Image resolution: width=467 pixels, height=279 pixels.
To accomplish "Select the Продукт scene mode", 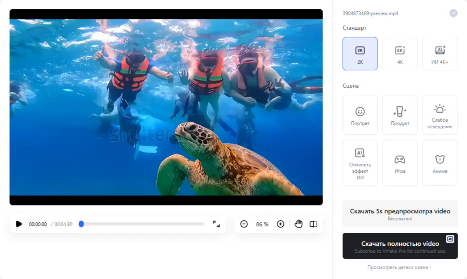I will click(400, 115).
